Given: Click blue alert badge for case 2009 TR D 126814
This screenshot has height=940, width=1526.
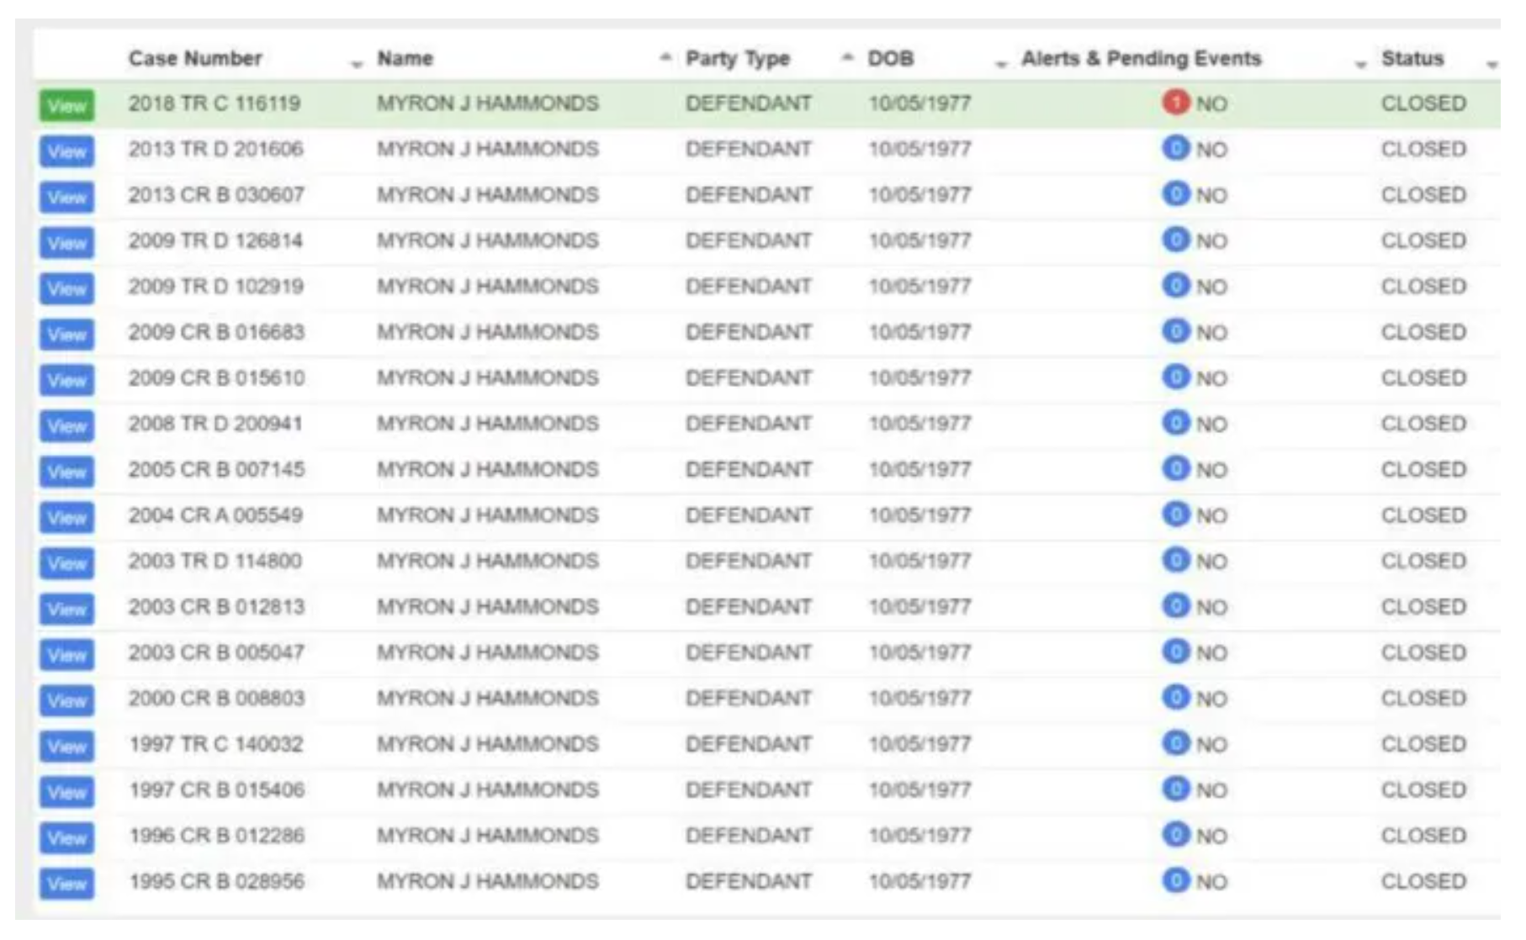Looking at the screenshot, I should 1176,240.
